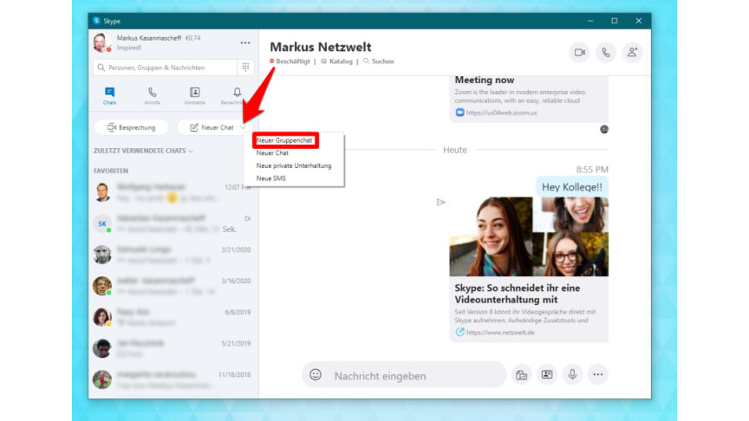Open the chat with SK initials avatar

point(172,223)
